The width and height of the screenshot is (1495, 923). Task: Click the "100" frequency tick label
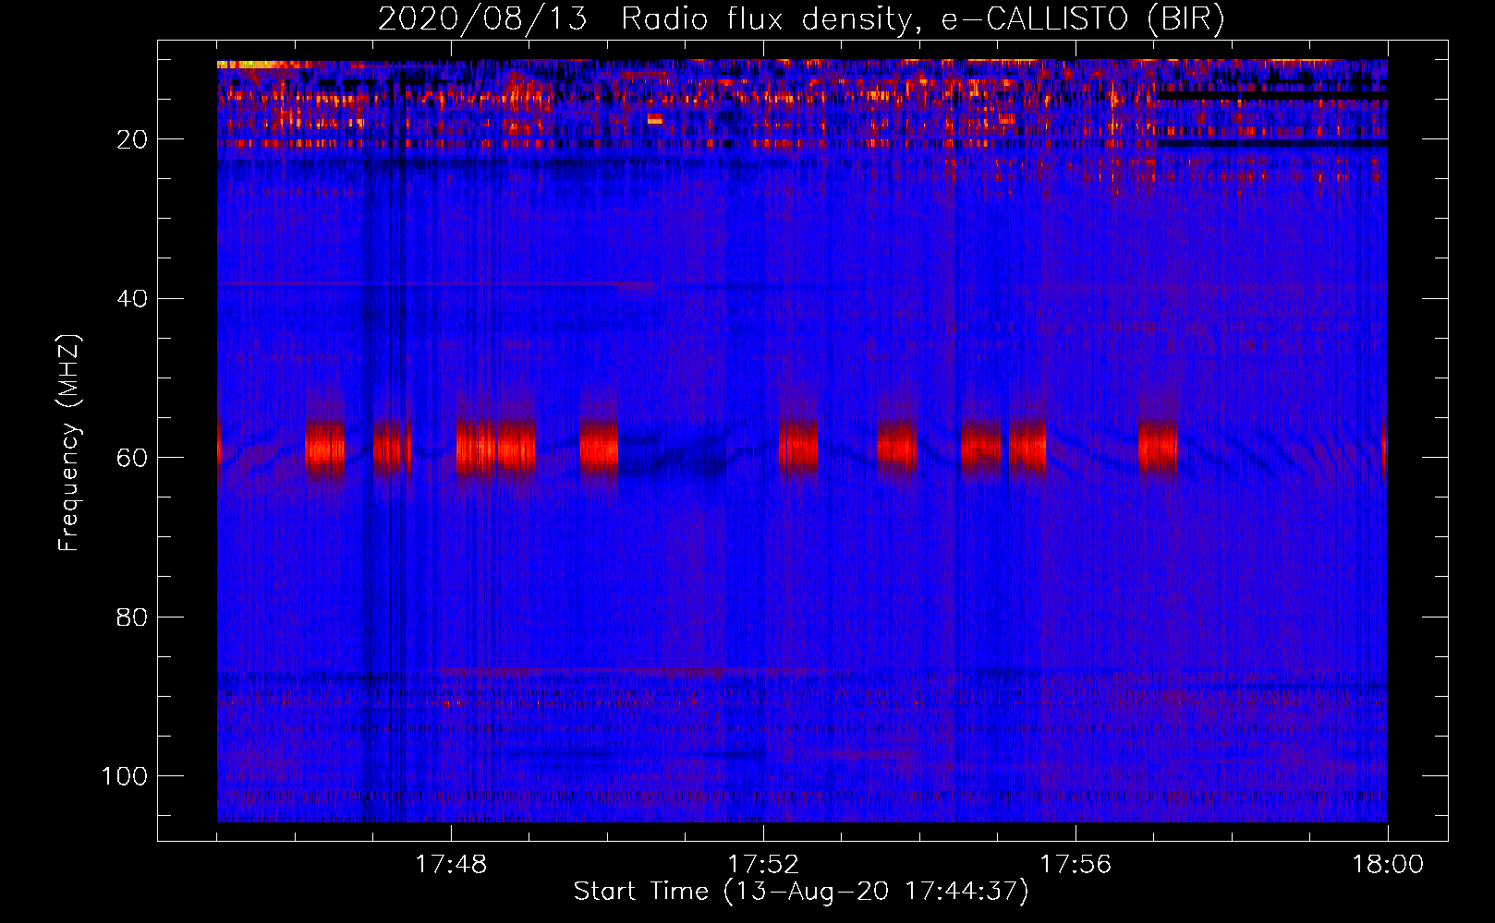[125, 776]
